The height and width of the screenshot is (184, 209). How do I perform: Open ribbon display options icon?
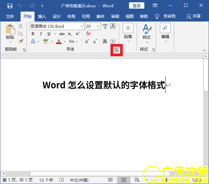tap(155, 5)
